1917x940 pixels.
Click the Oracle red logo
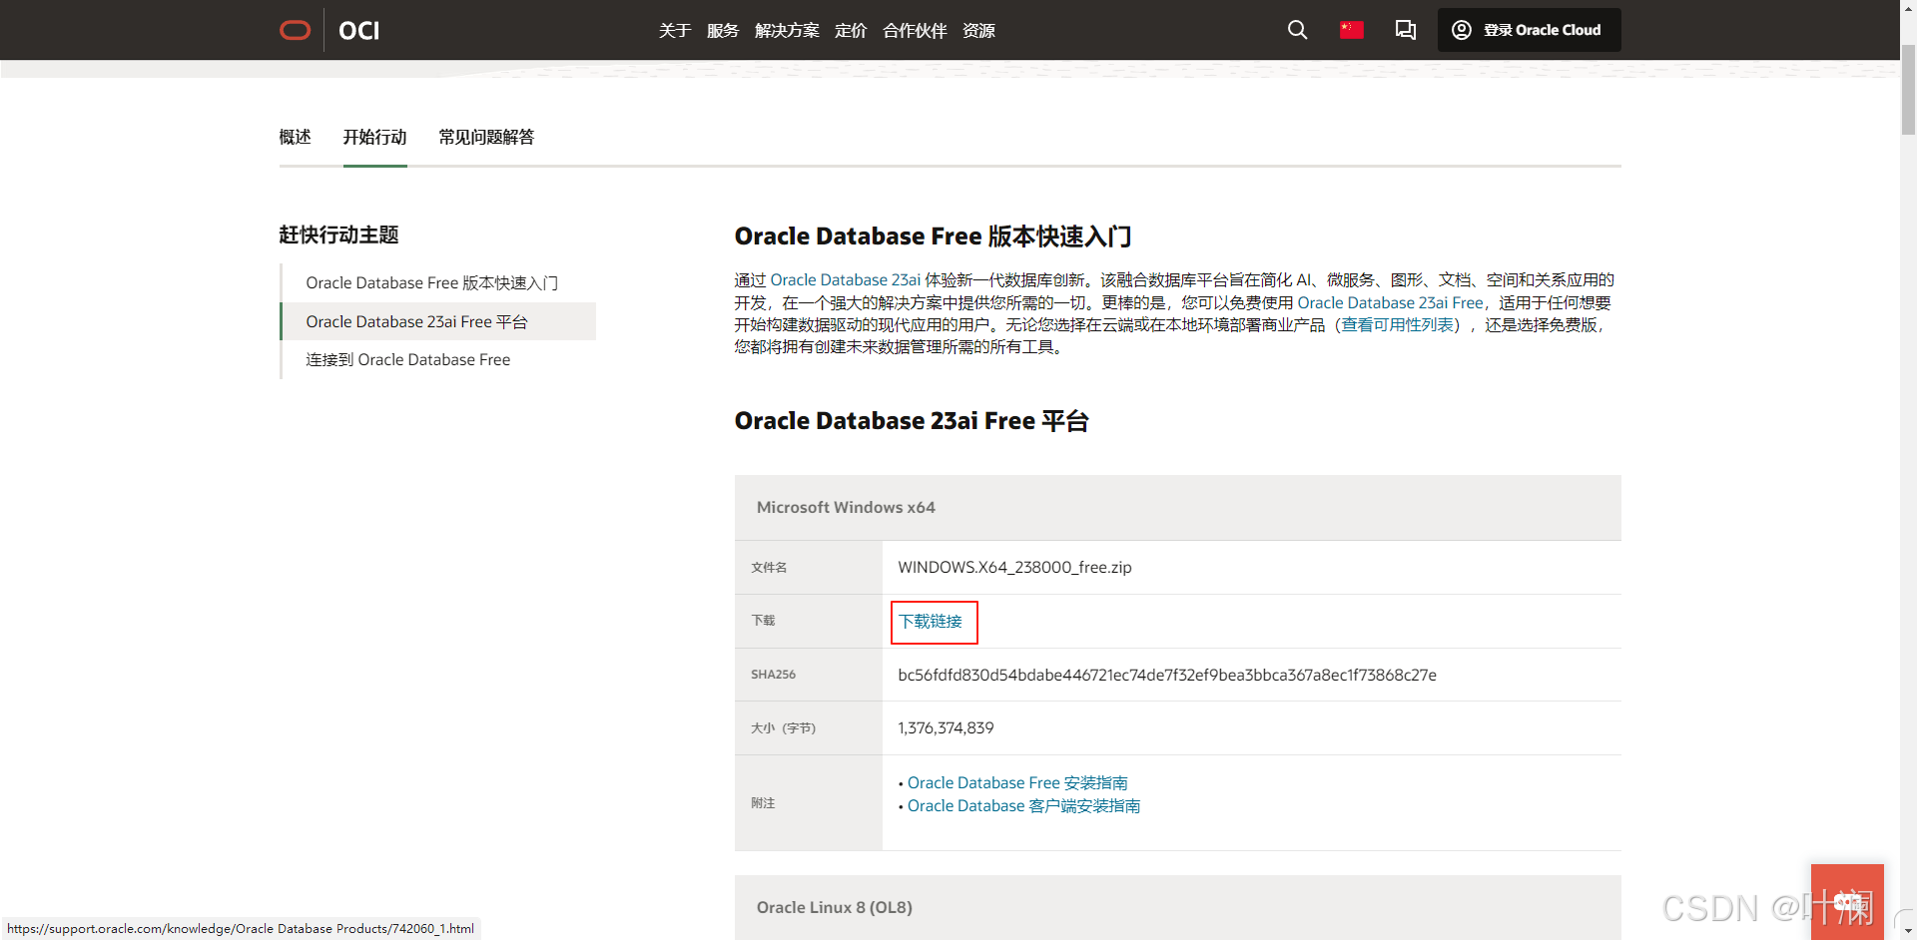(x=296, y=30)
